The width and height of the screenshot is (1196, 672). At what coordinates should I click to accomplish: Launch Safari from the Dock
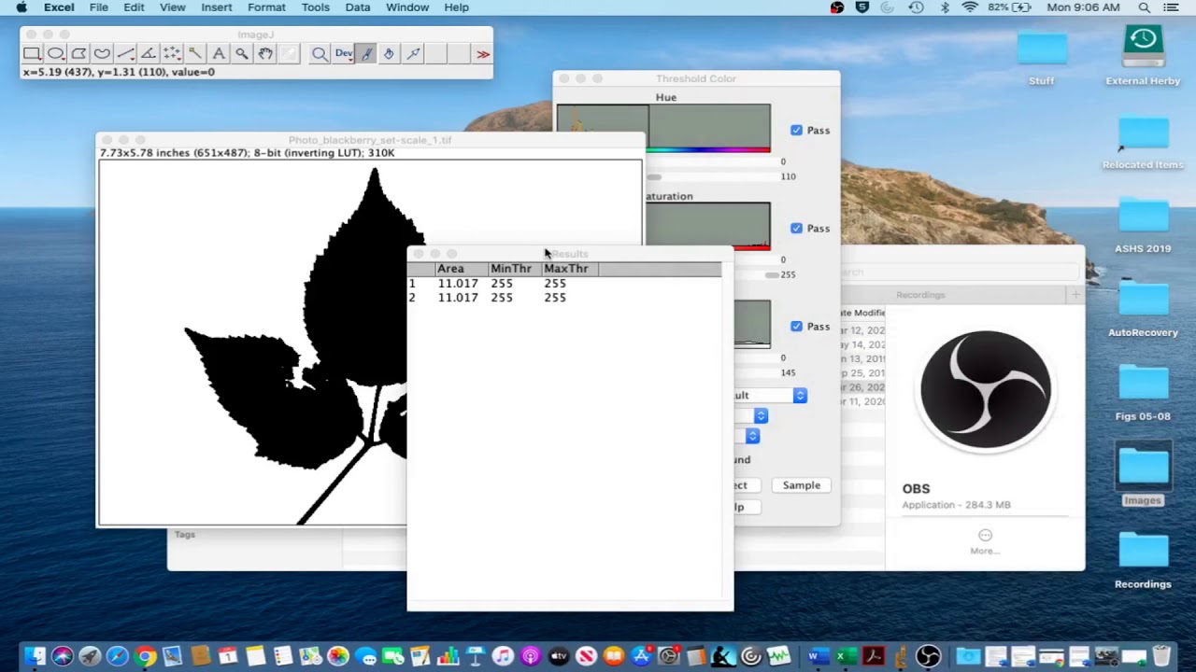point(118,656)
